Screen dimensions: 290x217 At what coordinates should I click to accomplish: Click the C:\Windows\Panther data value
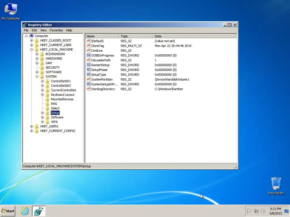click(169, 89)
